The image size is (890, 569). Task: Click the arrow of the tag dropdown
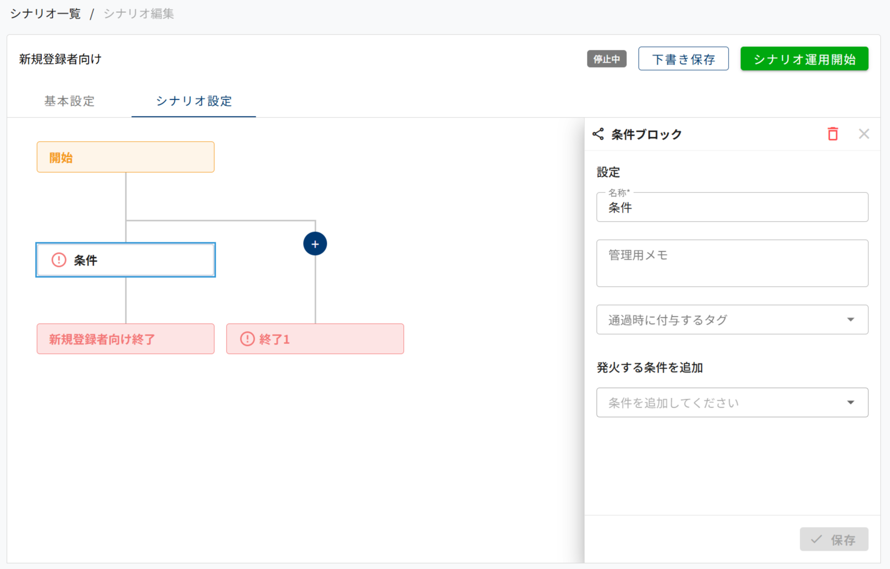851,320
